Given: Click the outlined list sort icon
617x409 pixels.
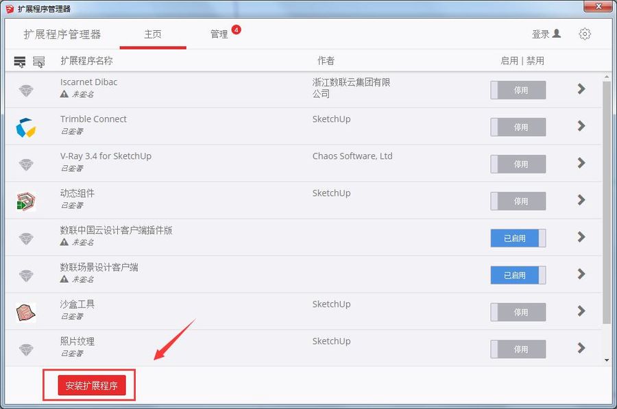Looking at the screenshot, I should click(x=38, y=62).
